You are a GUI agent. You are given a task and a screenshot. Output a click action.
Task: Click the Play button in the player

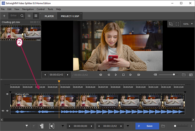click(x=116, y=74)
